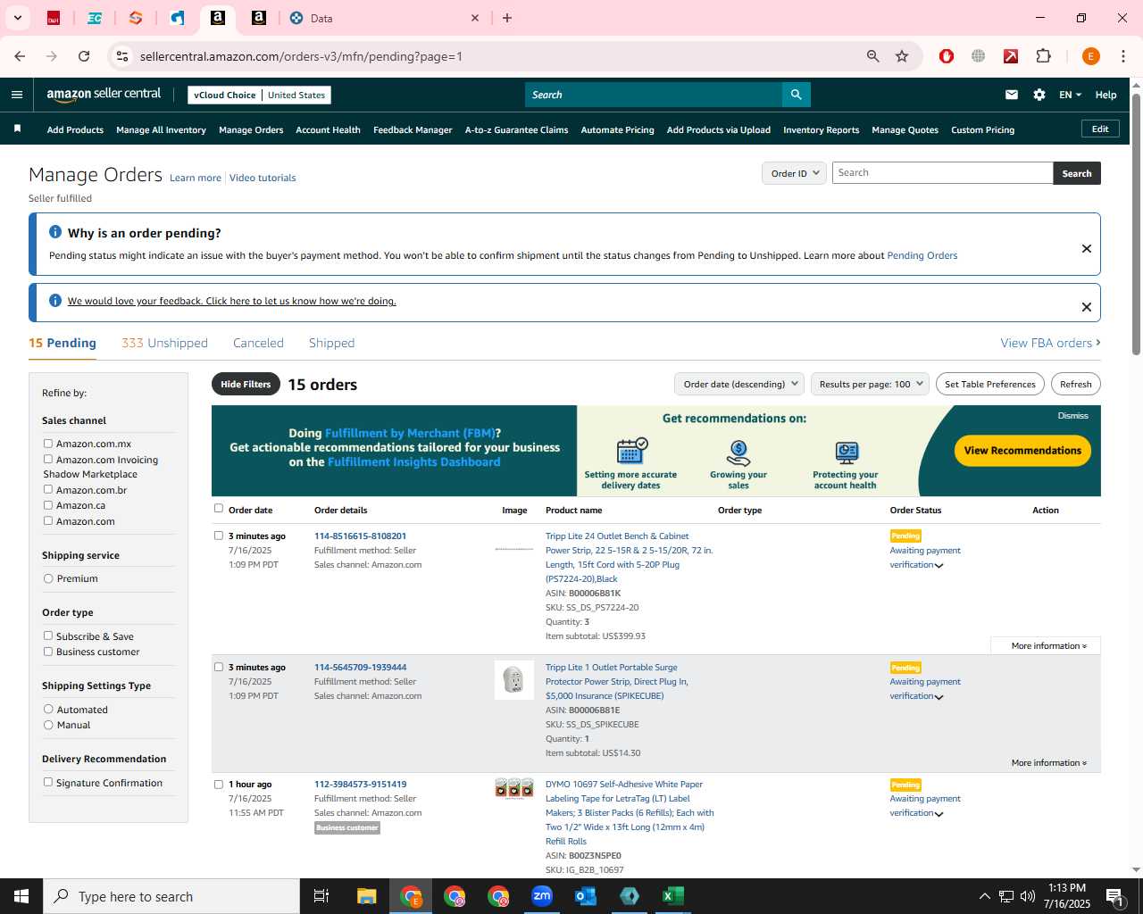Click the Protecting your account health icon
1143x914 pixels.
(x=847, y=453)
